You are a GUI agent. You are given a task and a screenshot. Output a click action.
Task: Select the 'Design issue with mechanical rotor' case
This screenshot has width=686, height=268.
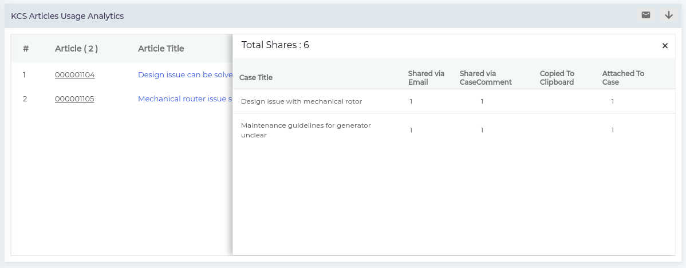pos(301,101)
